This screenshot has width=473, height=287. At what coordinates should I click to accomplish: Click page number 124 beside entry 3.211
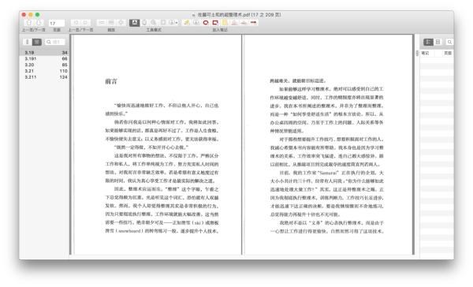pyautogui.click(x=63, y=77)
